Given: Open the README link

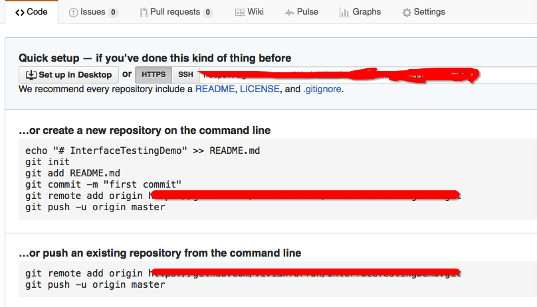Looking at the screenshot, I should click(215, 90).
